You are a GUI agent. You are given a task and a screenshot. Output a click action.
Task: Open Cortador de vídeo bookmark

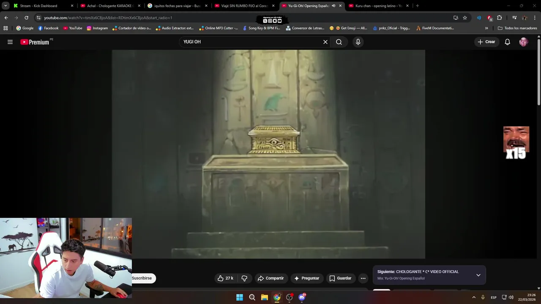coord(132,28)
